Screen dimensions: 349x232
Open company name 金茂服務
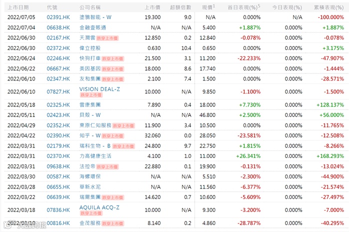90,223
